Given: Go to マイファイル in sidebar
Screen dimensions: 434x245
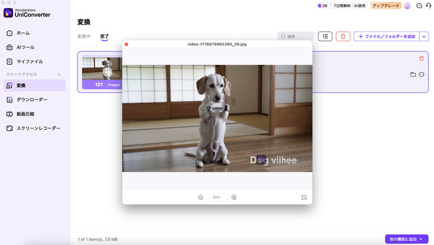Looking at the screenshot, I should click(x=24, y=61).
